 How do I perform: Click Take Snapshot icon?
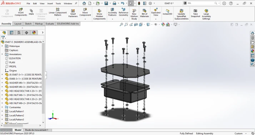coord(195,13)
